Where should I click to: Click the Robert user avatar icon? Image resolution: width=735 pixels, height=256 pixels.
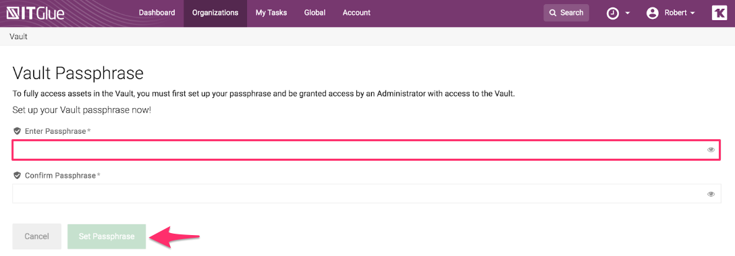(x=652, y=13)
